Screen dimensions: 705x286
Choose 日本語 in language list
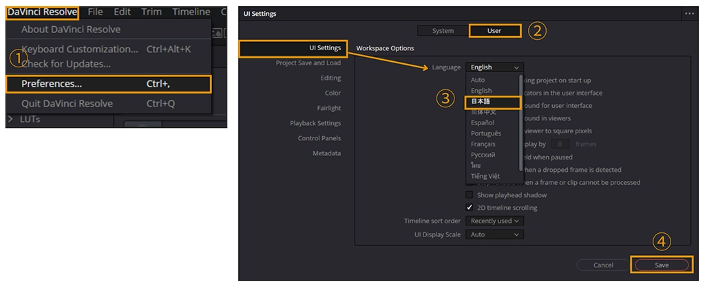492,102
